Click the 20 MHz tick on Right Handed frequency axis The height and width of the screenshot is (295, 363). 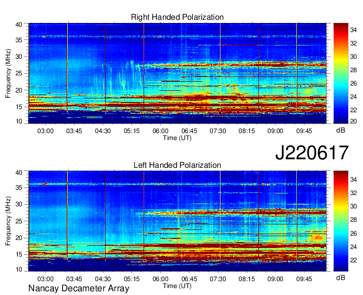tap(19, 90)
